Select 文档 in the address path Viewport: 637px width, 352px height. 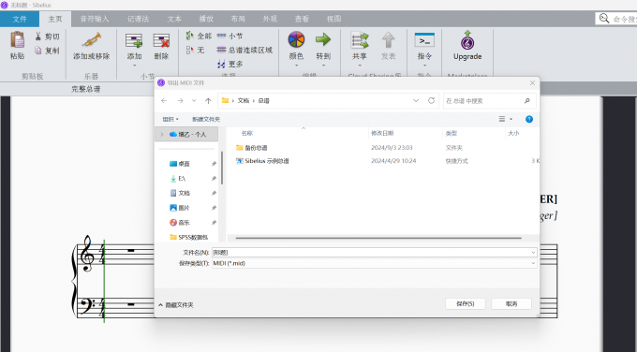click(244, 101)
